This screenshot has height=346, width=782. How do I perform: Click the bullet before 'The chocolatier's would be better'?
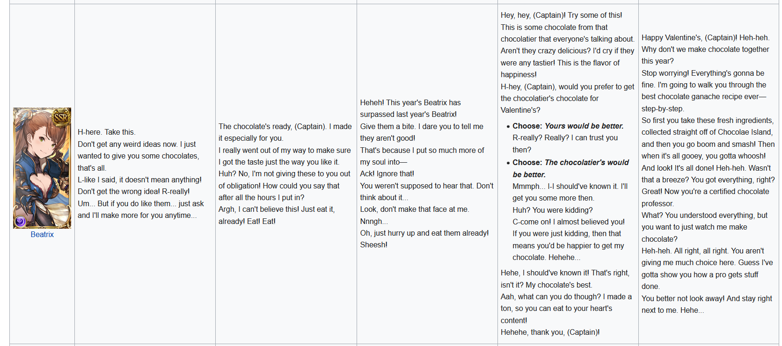[x=508, y=163]
